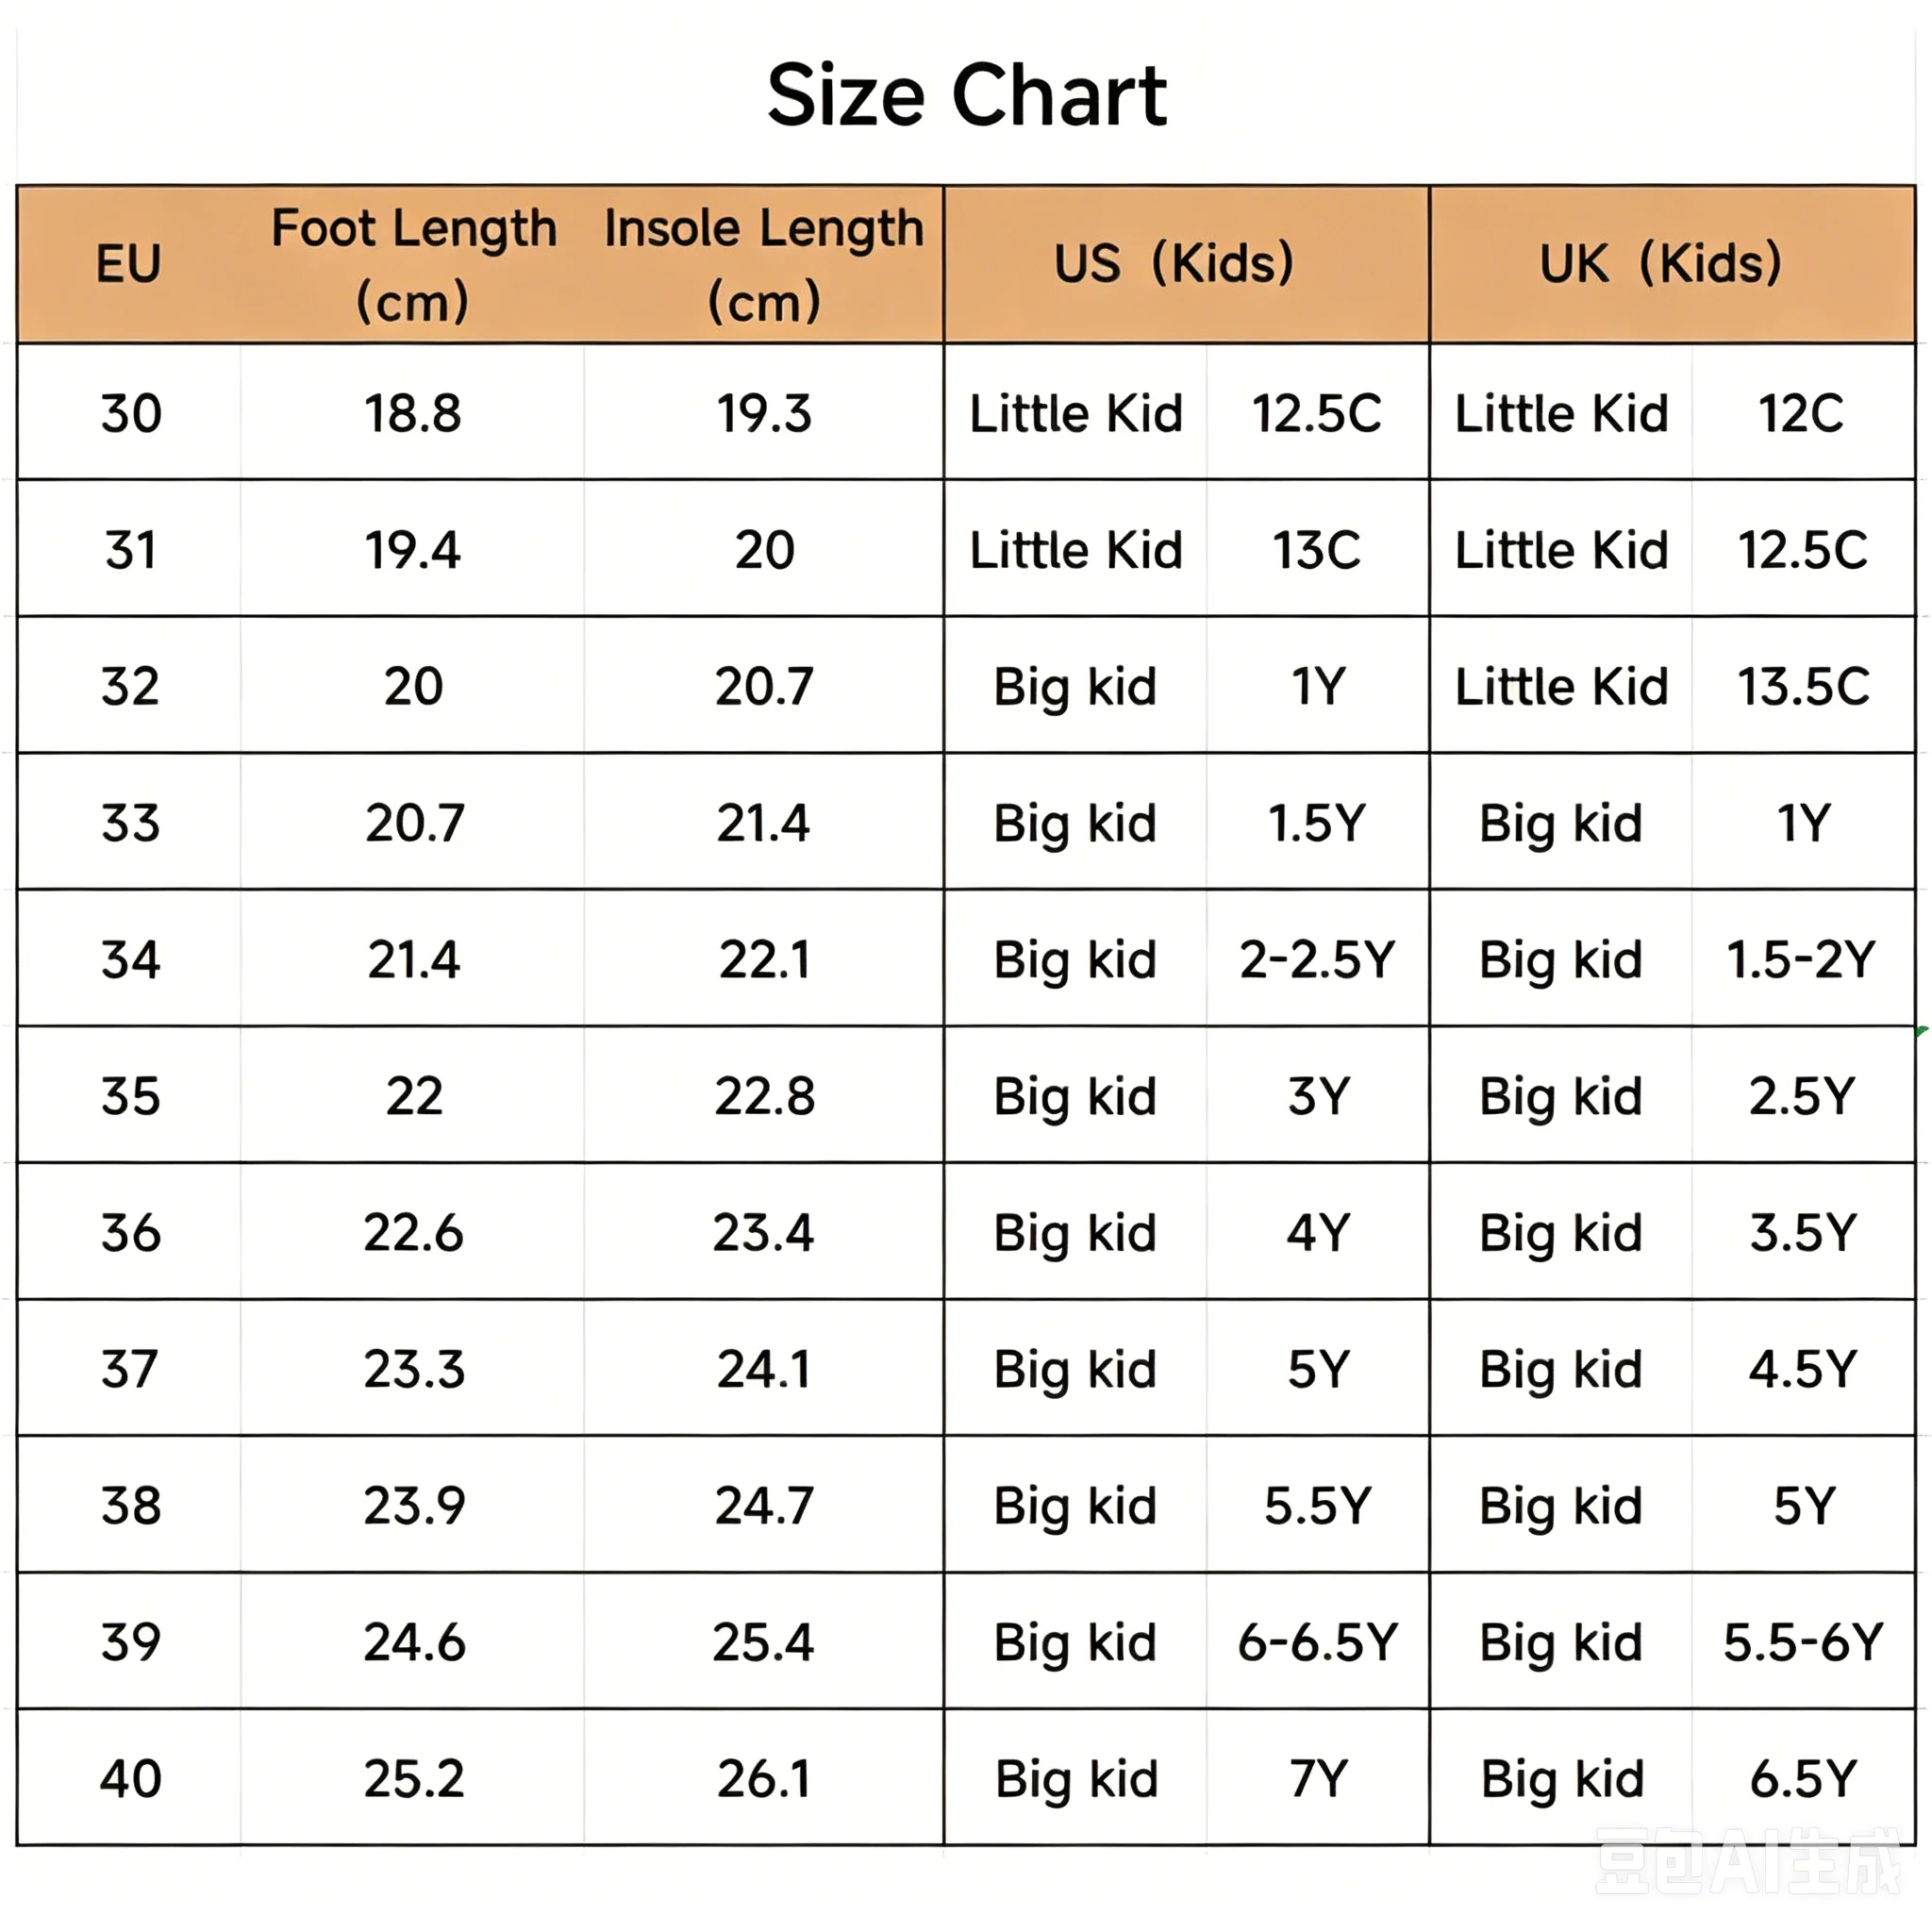Click the 7Y US size cell

click(1318, 1778)
